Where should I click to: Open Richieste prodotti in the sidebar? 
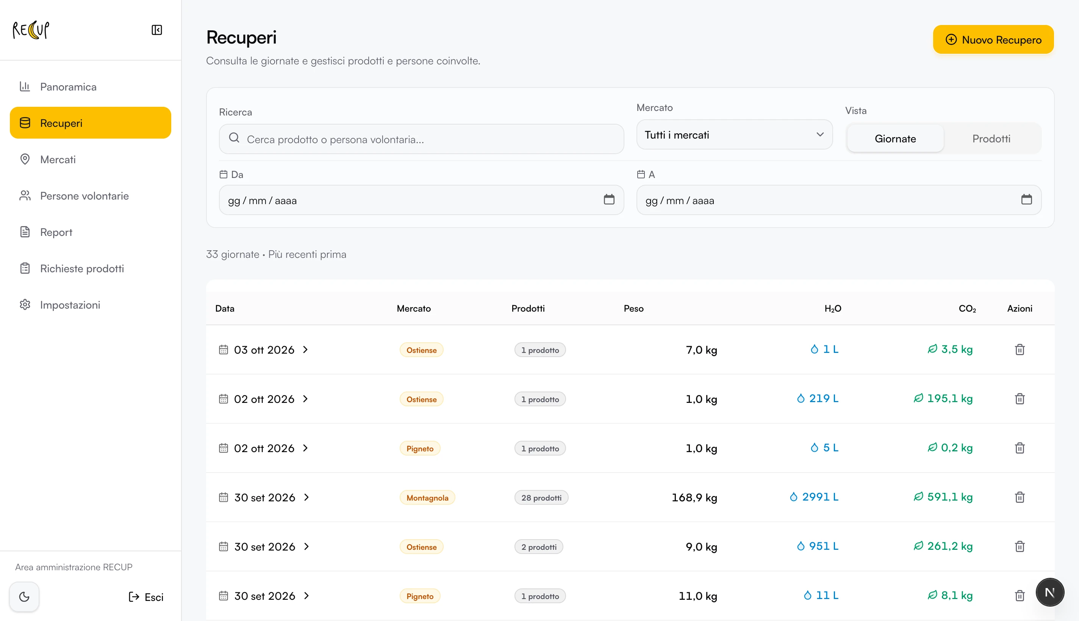point(91,268)
